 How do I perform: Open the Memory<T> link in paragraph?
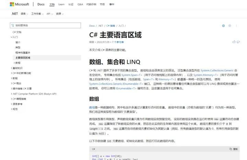(x=167, y=79)
